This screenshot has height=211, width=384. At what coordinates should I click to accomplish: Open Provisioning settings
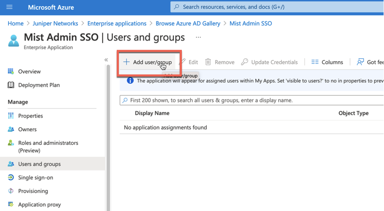[x=33, y=191]
